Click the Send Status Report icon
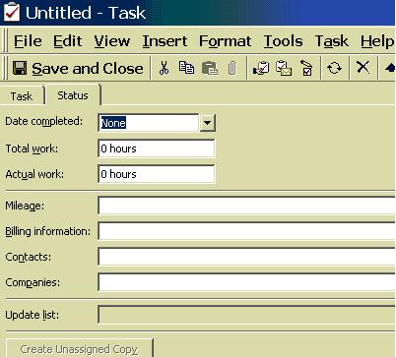396x357 pixels. click(284, 68)
